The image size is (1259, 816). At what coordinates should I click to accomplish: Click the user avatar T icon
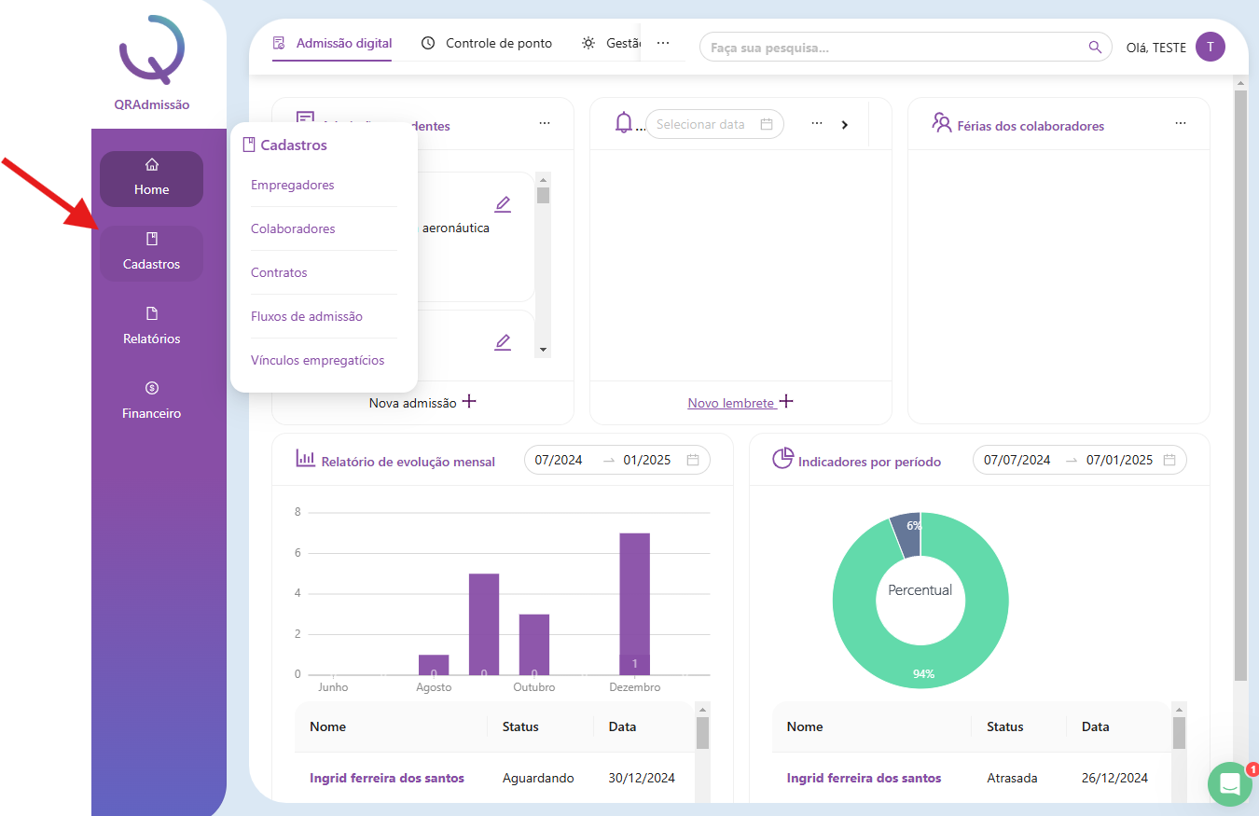1210,47
